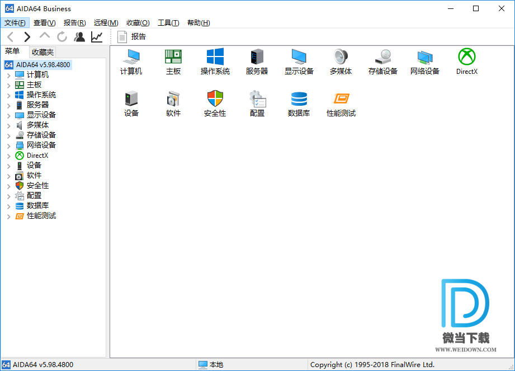Expand the 存储设备 tree node
This screenshot has width=515, height=371.
tap(9, 136)
